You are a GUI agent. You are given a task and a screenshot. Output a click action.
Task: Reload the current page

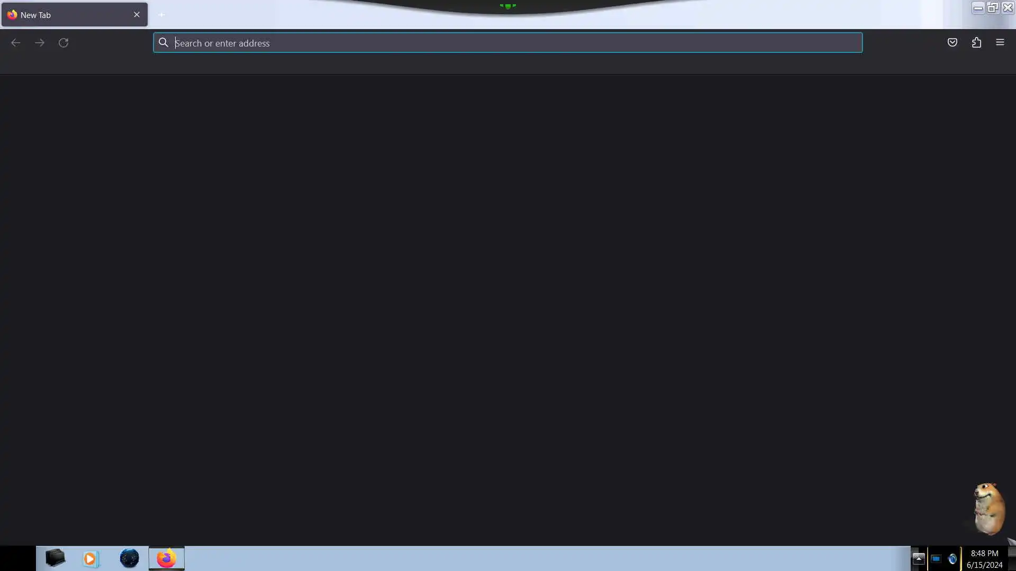click(63, 43)
